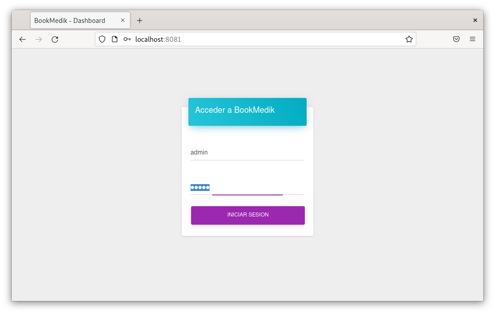Open the tracking protection shield icon
Screen dimensions: 495x314
click(102, 39)
